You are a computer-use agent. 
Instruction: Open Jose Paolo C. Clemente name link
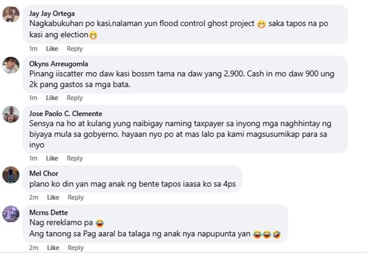tap(66, 113)
